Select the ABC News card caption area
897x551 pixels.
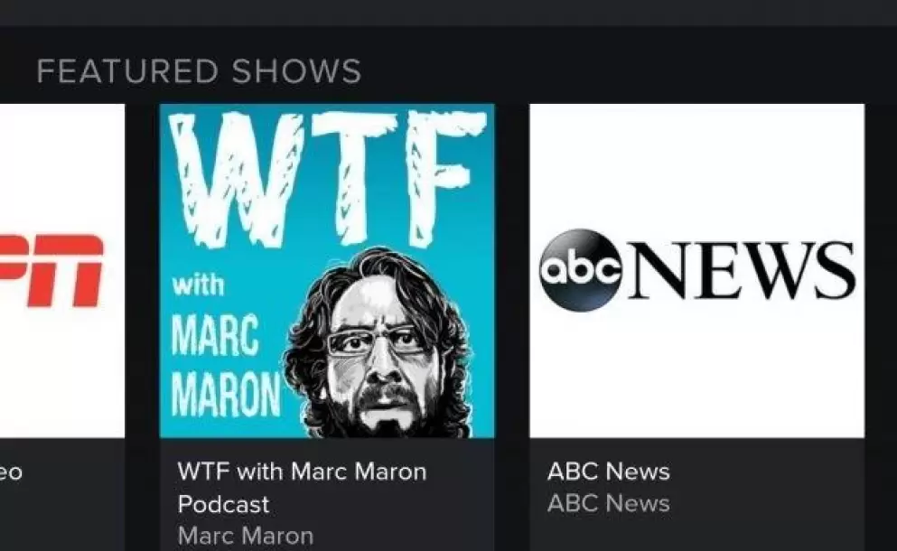[x=696, y=494]
